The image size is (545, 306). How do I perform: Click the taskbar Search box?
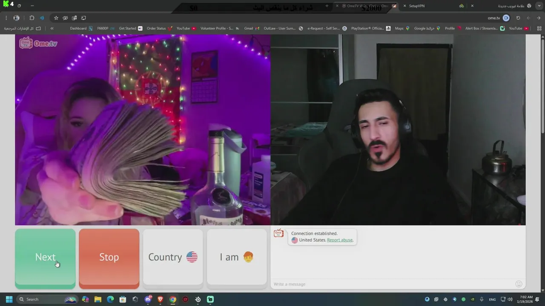point(47,299)
